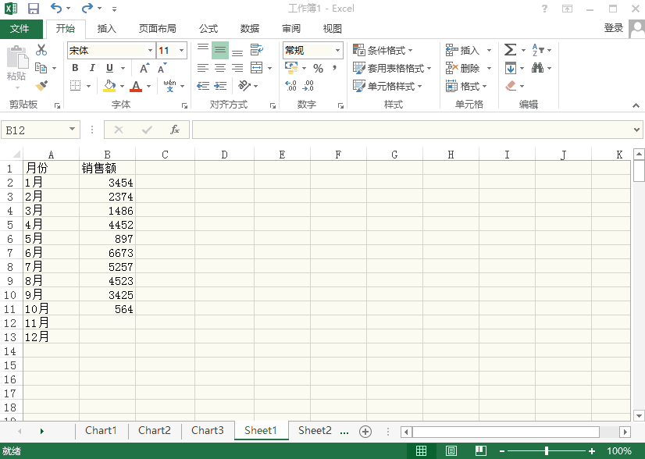Expand the Name Box dropdown arrow

(x=73, y=130)
